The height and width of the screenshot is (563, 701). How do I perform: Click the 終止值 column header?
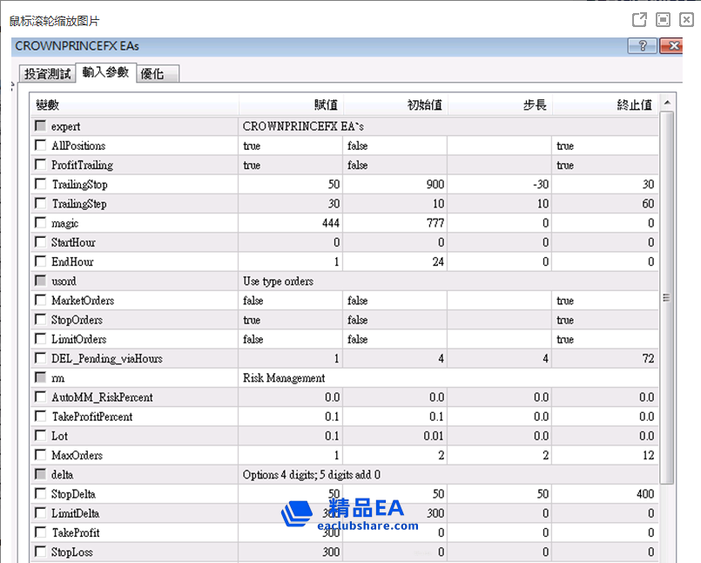(634, 105)
